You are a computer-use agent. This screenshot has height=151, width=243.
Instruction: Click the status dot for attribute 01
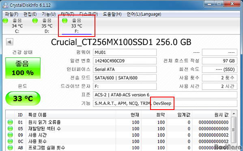click(10, 122)
